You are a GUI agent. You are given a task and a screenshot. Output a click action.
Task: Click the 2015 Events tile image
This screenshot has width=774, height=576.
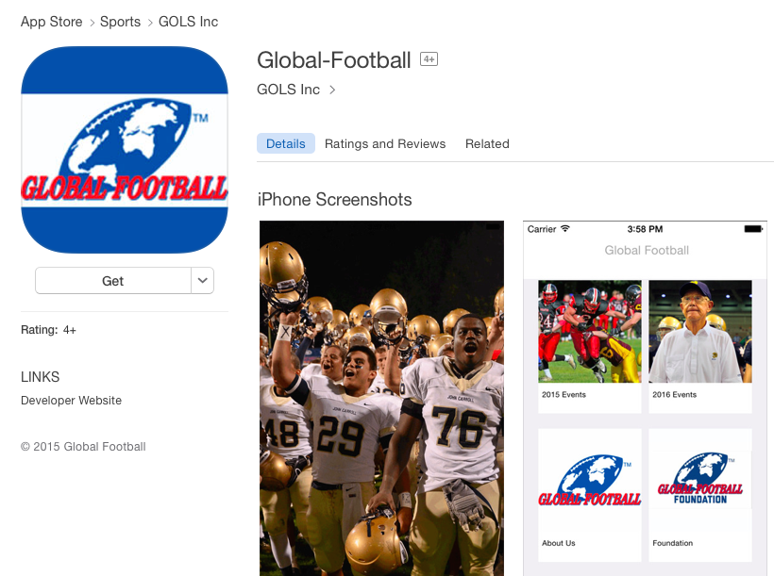590,332
